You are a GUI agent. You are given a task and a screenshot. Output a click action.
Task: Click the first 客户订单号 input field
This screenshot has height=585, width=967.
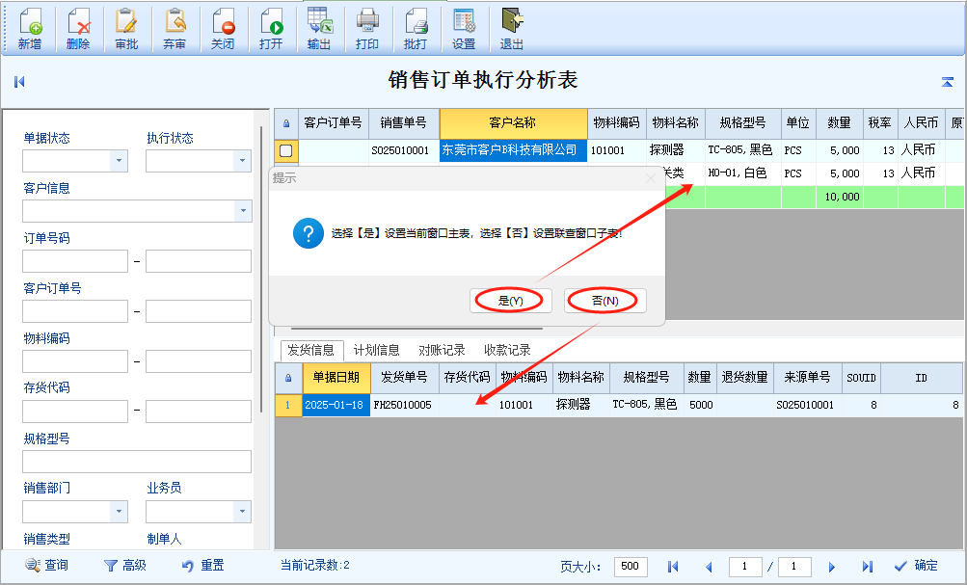(75, 311)
